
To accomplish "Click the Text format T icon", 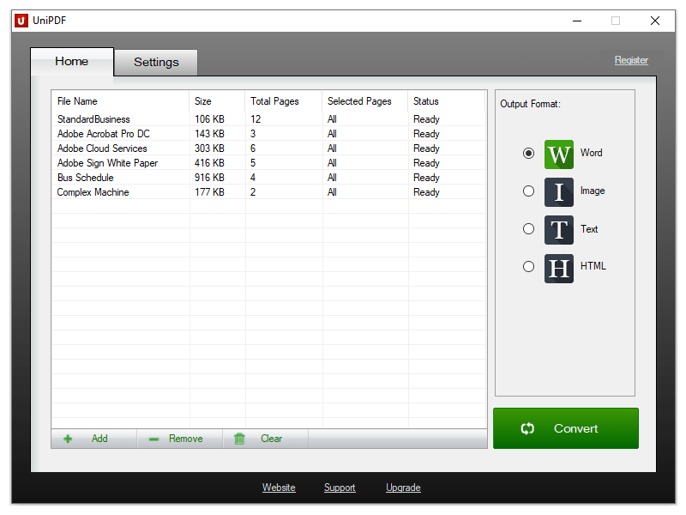I will click(559, 230).
